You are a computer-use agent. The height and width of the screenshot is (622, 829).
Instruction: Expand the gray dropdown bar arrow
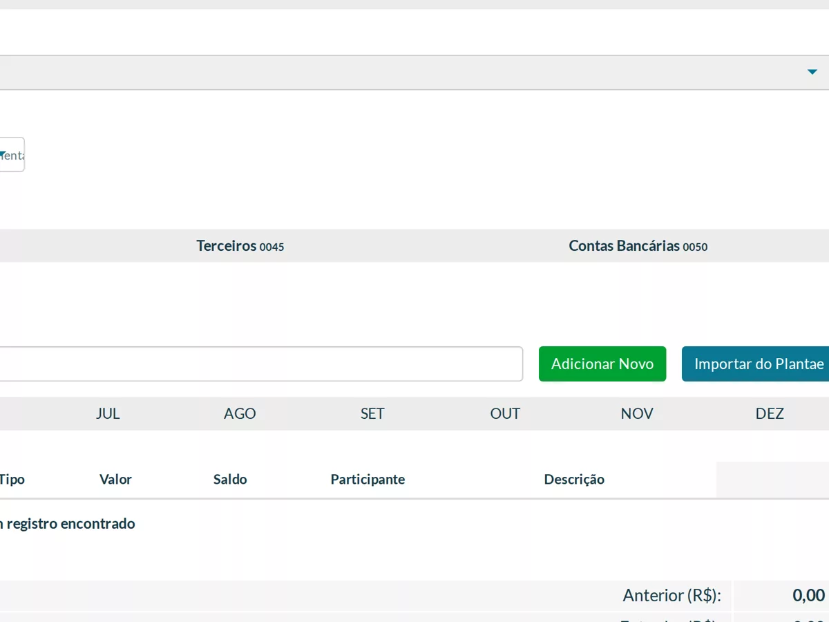point(812,72)
